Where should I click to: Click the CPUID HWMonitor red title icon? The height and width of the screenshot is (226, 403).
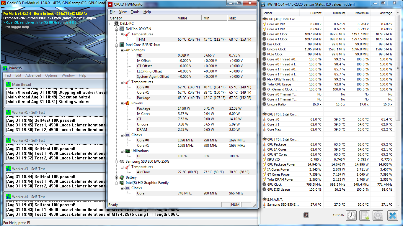coord(110,4)
